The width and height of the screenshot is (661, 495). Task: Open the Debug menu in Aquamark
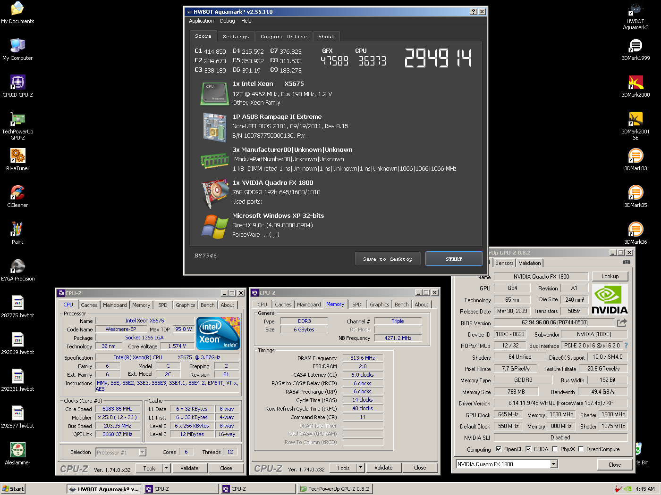(x=227, y=21)
